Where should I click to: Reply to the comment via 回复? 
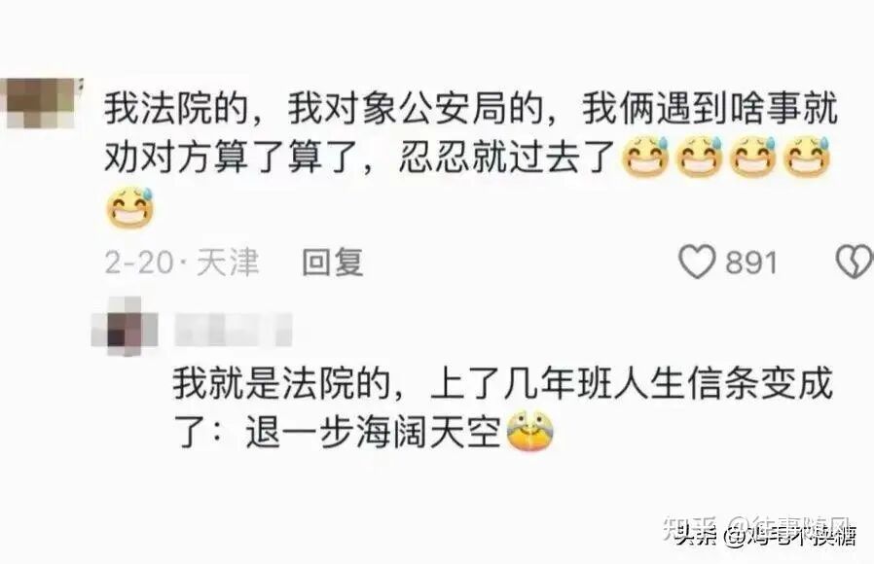(x=333, y=262)
